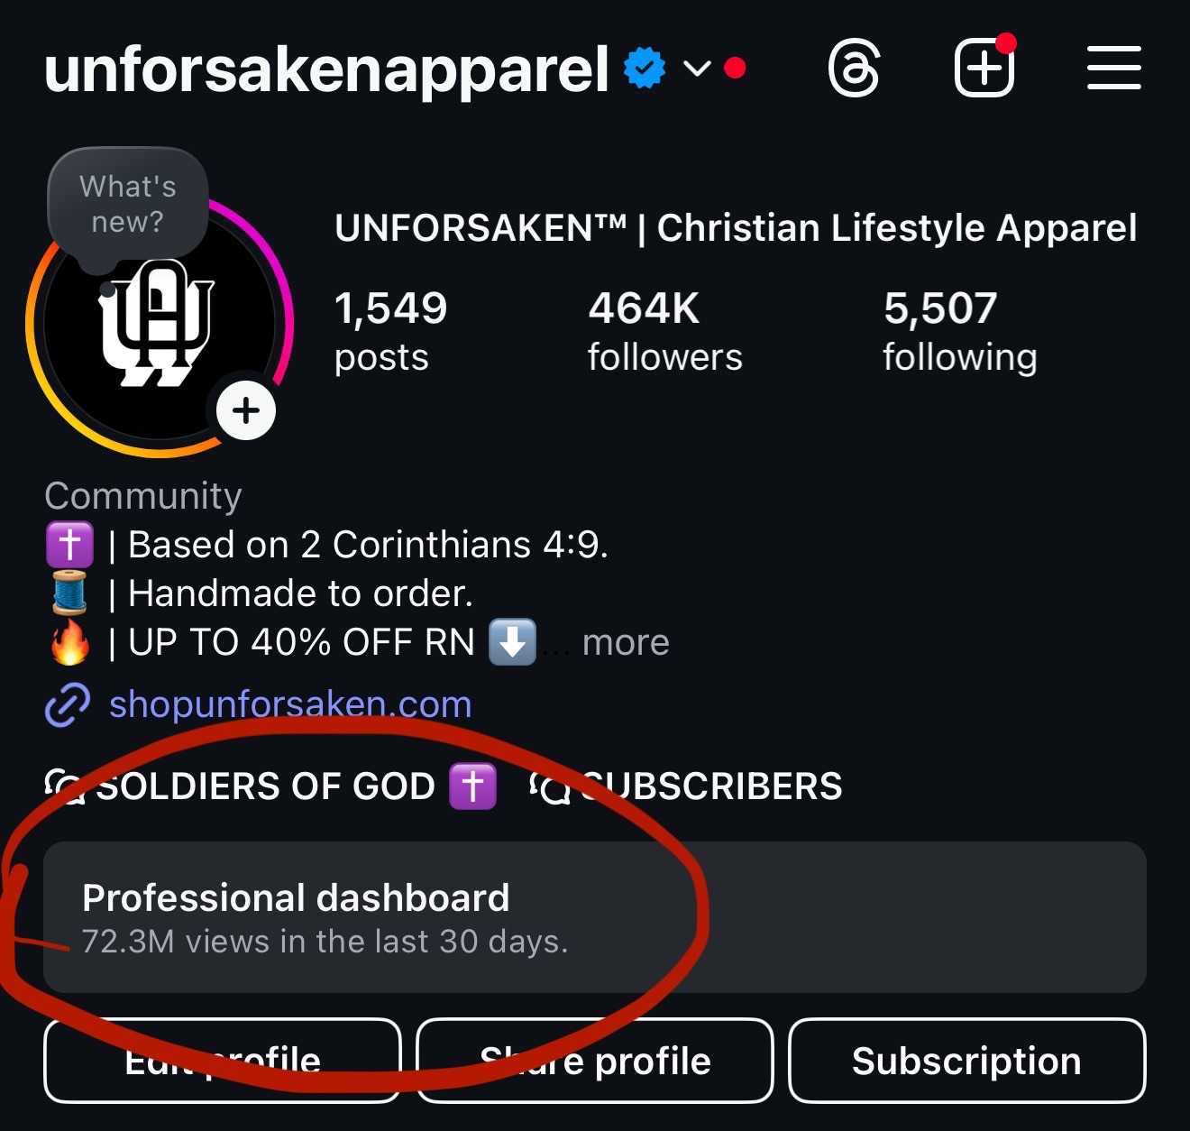Tap the add story plus badge

[x=245, y=411]
